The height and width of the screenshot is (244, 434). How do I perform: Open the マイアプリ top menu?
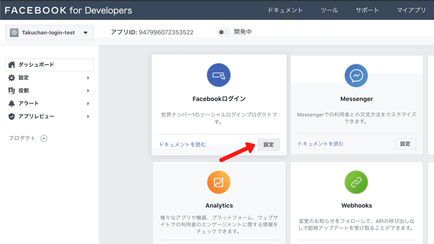(411, 10)
